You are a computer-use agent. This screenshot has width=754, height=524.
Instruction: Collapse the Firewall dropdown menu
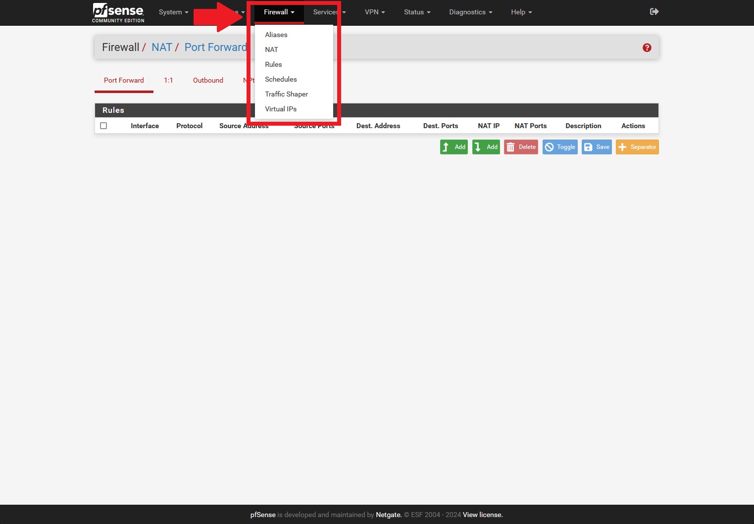coord(279,12)
